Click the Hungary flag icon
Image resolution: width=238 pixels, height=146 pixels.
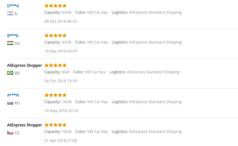point(10,43)
